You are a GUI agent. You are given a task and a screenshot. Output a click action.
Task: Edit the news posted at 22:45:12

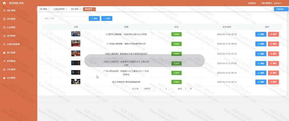260,82
